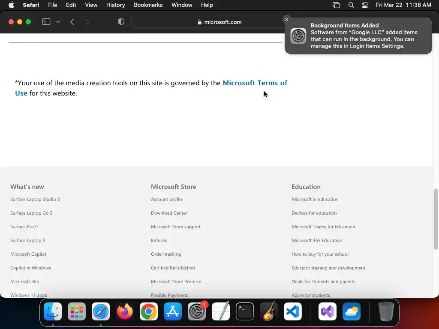Go back to previous page

point(72,22)
